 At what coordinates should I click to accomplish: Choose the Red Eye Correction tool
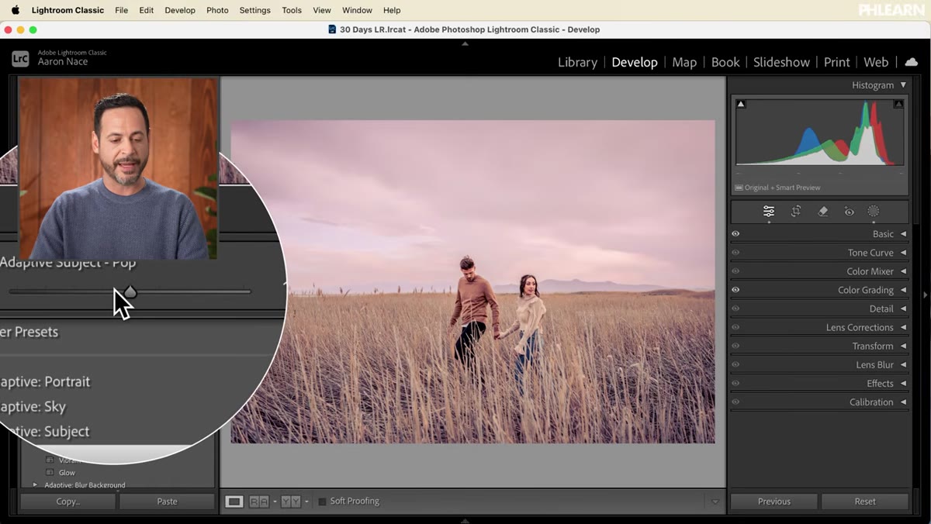click(850, 212)
